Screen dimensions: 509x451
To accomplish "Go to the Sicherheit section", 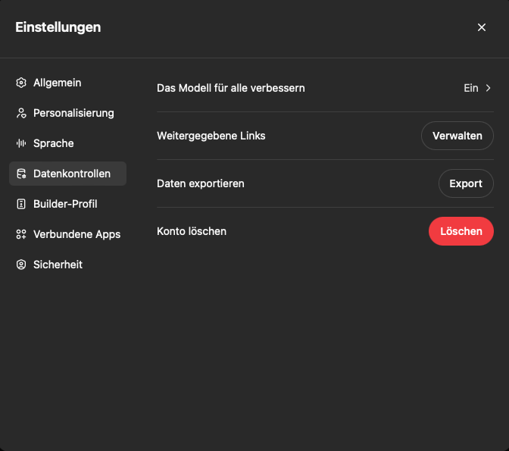I will click(58, 265).
